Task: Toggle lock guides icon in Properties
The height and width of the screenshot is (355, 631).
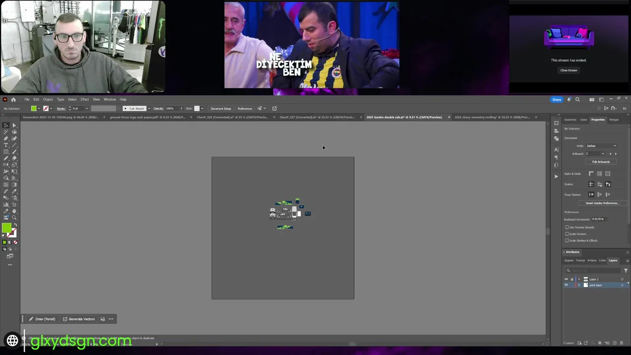Action: click(x=599, y=184)
